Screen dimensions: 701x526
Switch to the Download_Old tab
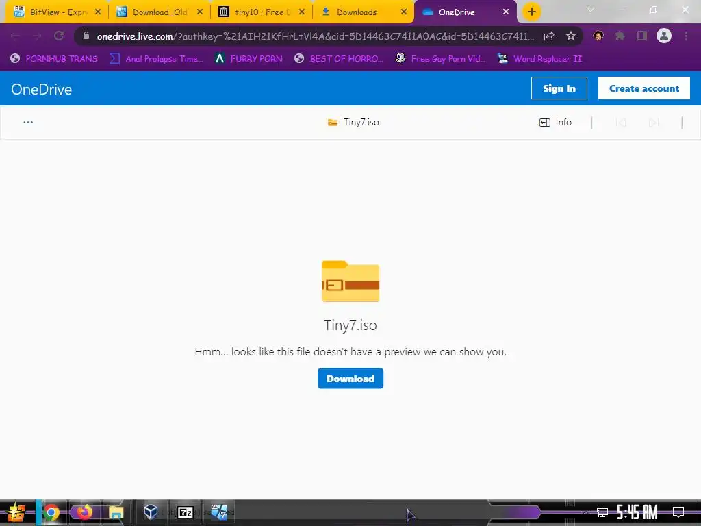159,12
